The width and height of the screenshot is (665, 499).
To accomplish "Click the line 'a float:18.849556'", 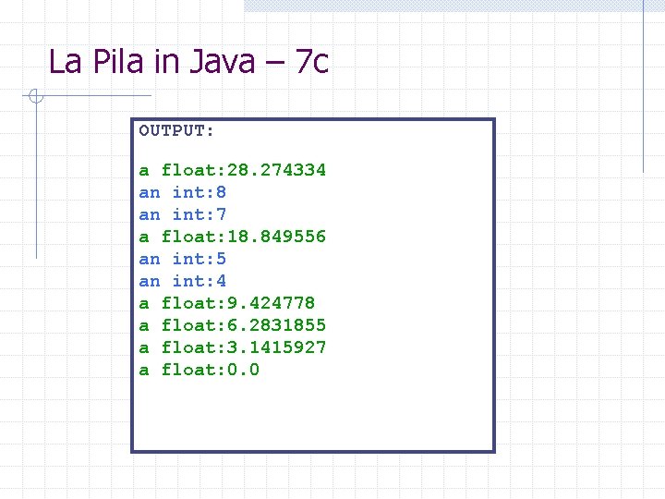I will click(x=233, y=237).
